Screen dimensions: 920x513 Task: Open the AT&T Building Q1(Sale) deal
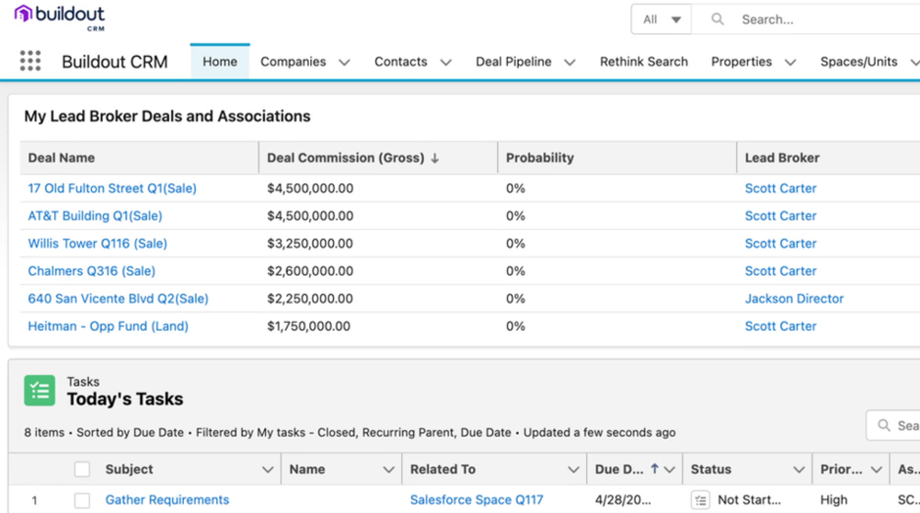pyautogui.click(x=95, y=216)
